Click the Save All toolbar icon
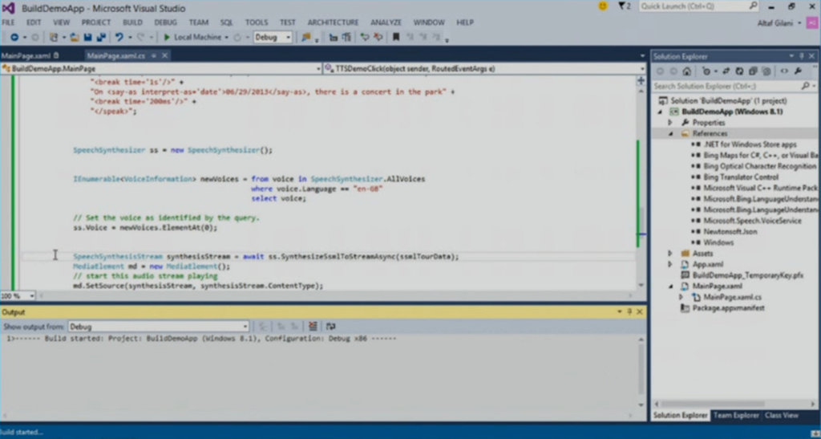The image size is (821, 439). [x=101, y=37]
